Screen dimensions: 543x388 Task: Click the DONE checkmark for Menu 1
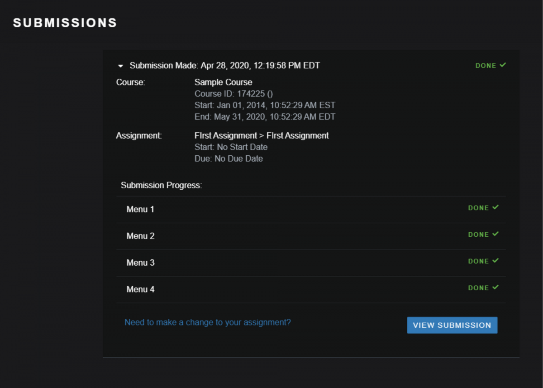coord(496,207)
